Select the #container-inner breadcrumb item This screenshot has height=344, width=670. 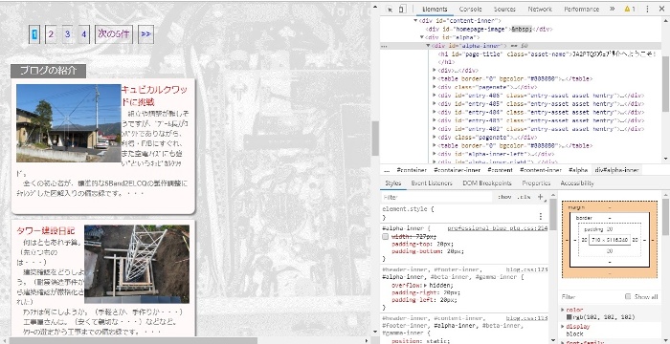[458, 170]
